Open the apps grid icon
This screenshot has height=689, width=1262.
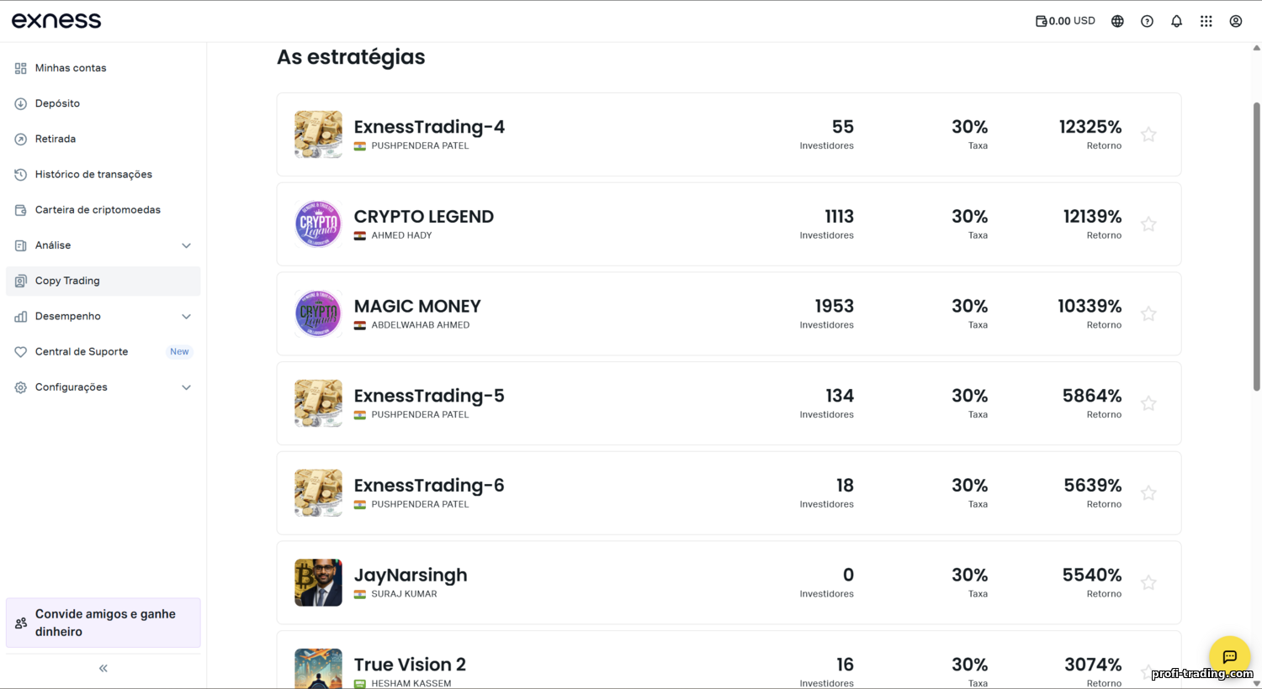click(1206, 21)
